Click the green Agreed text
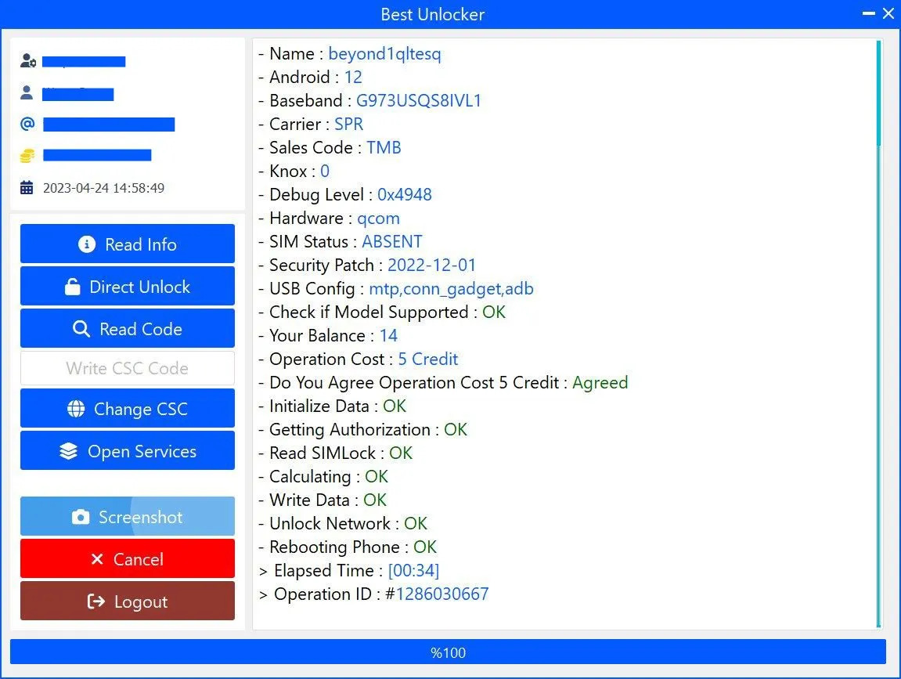 coord(600,384)
